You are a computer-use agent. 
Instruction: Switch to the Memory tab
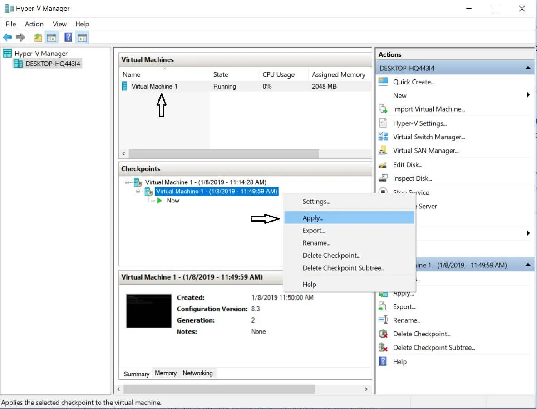[x=166, y=373]
